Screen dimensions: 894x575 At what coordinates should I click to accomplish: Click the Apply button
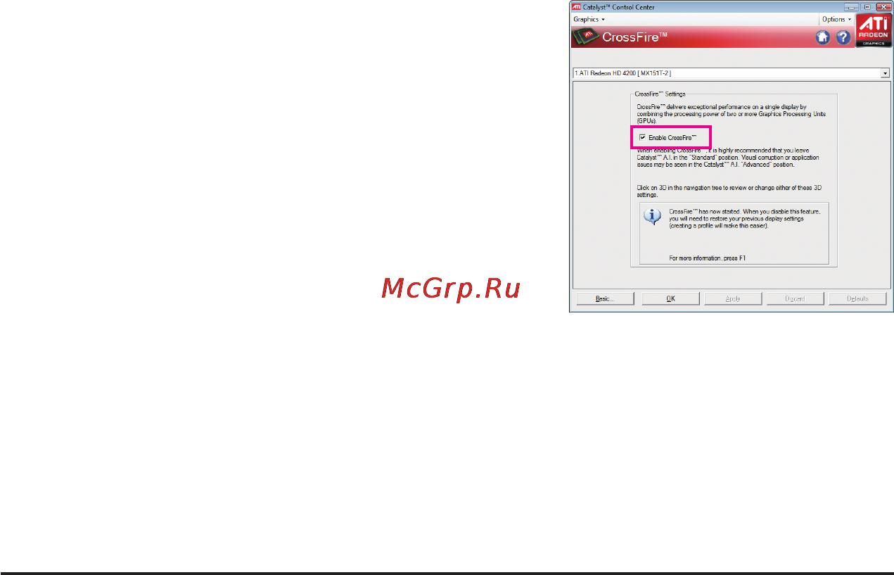[x=733, y=298]
